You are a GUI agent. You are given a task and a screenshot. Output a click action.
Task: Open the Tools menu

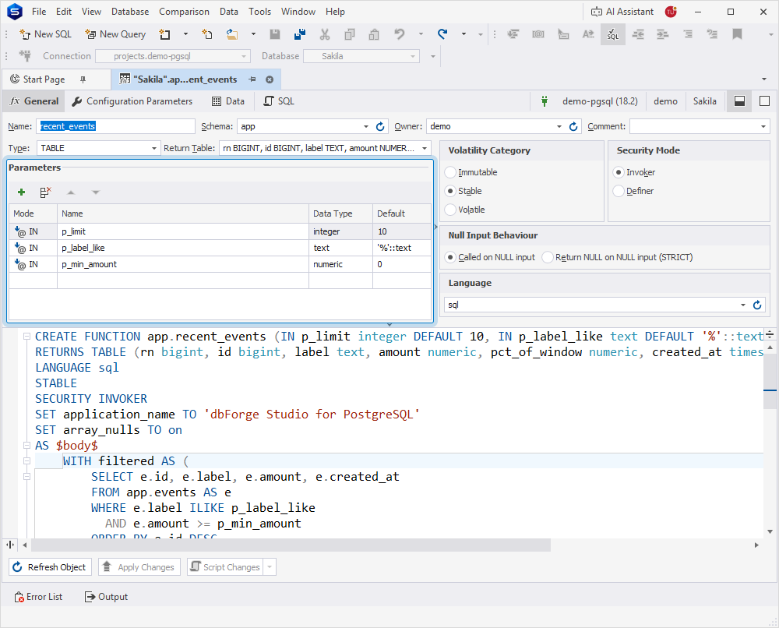point(260,12)
